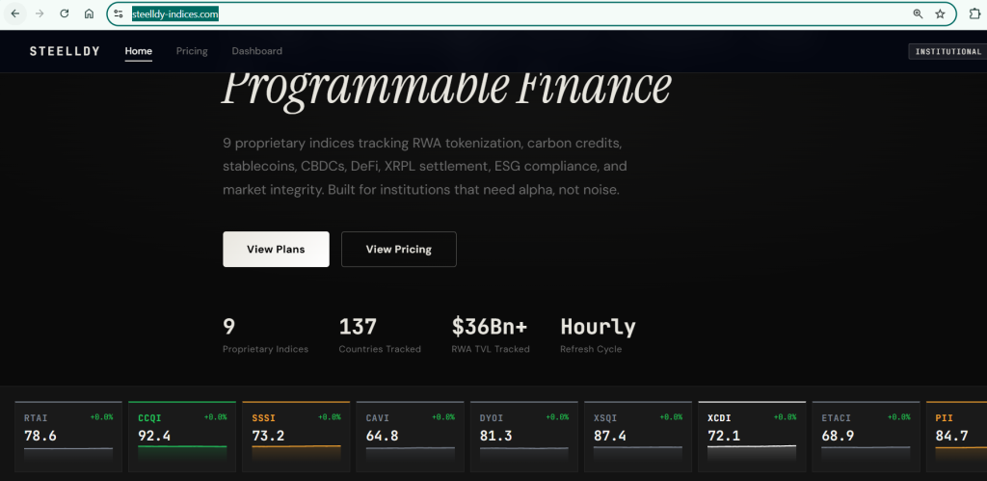Click the steelldy-indices.com address bar
Image resolution: width=987 pixels, height=481 pixels.
click(532, 13)
